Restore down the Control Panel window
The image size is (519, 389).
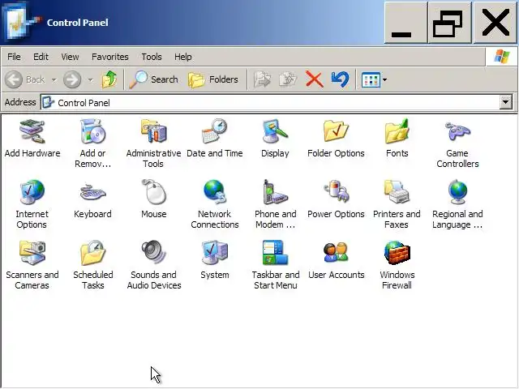(x=449, y=23)
